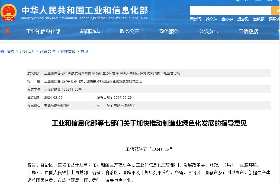Go to 政策文件 in breadcrumb
Image resolution: width=280 pixels, height=182 pixels.
pos(47,52)
